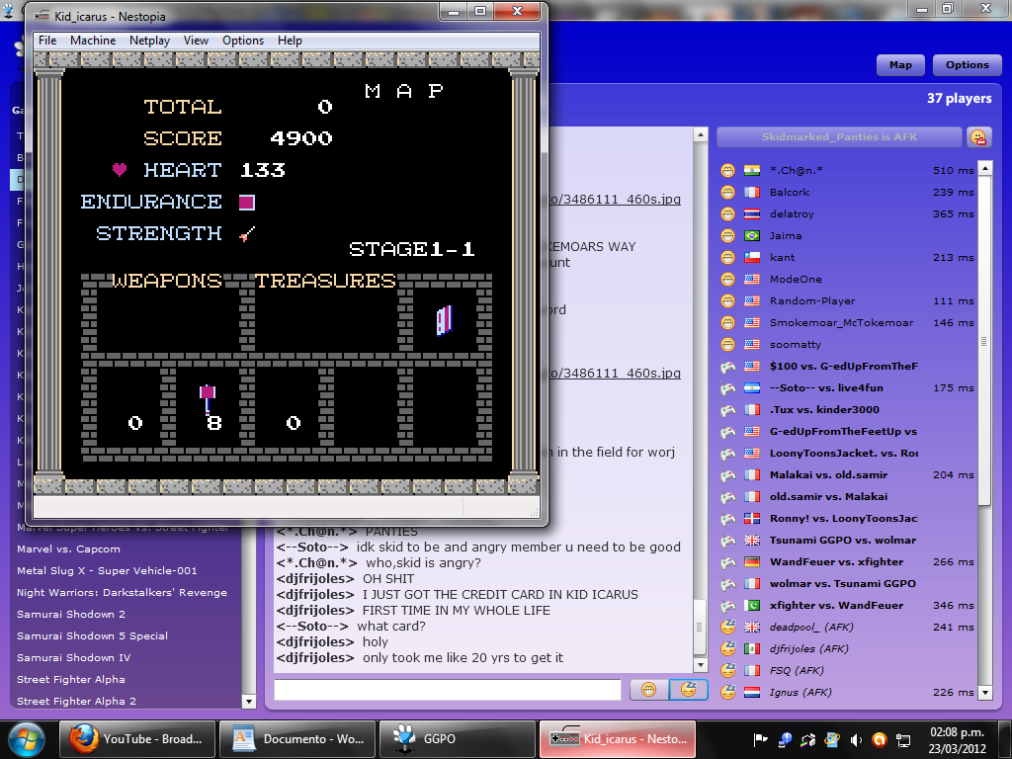Click the gamepad icon beside --Soto-- vs. live4fun

click(x=728, y=387)
